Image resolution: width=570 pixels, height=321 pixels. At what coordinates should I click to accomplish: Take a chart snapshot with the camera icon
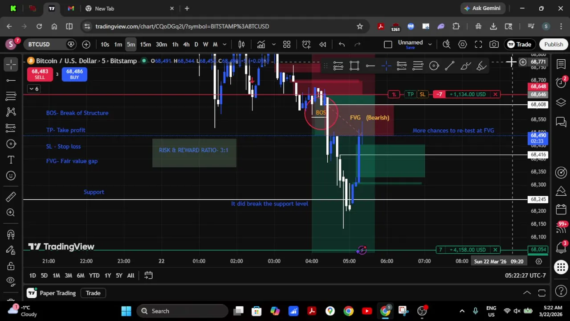pyautogui.click(x=494, y=44)
